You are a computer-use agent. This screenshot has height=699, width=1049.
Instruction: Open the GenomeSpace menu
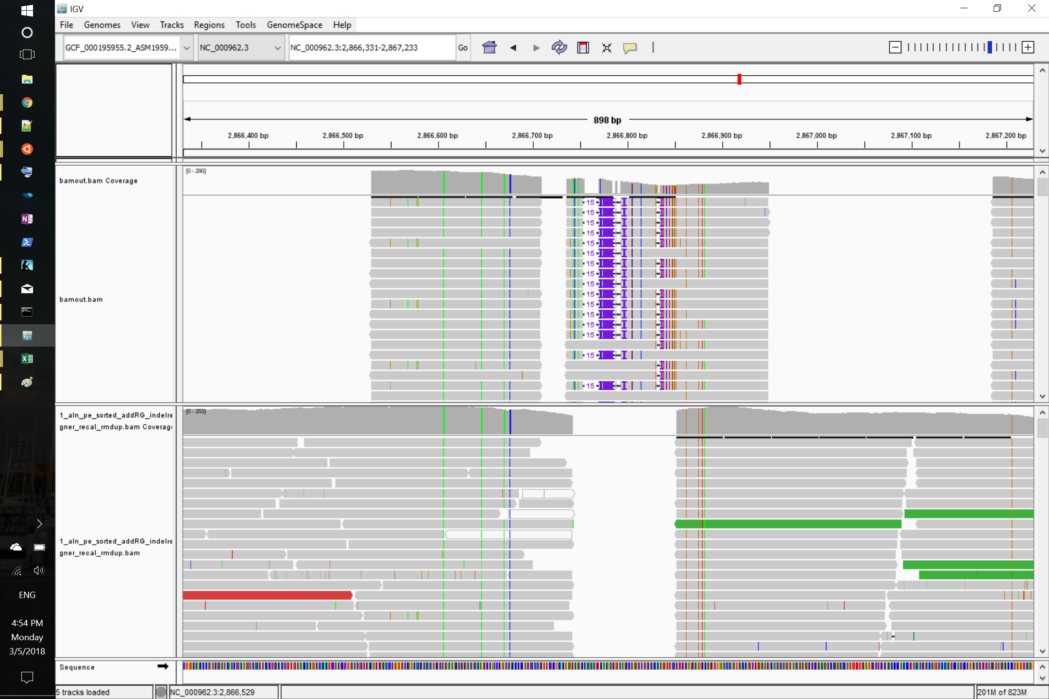pyautogui.click(x=294, y=25)
